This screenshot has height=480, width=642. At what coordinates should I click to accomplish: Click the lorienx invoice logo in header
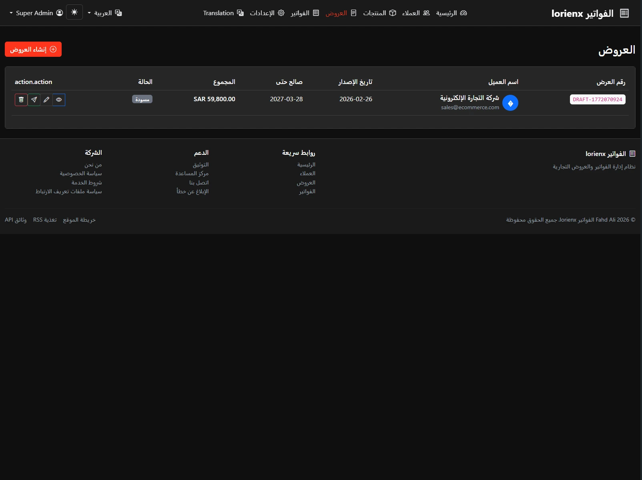pyautogui.click(x=590, y=13)
